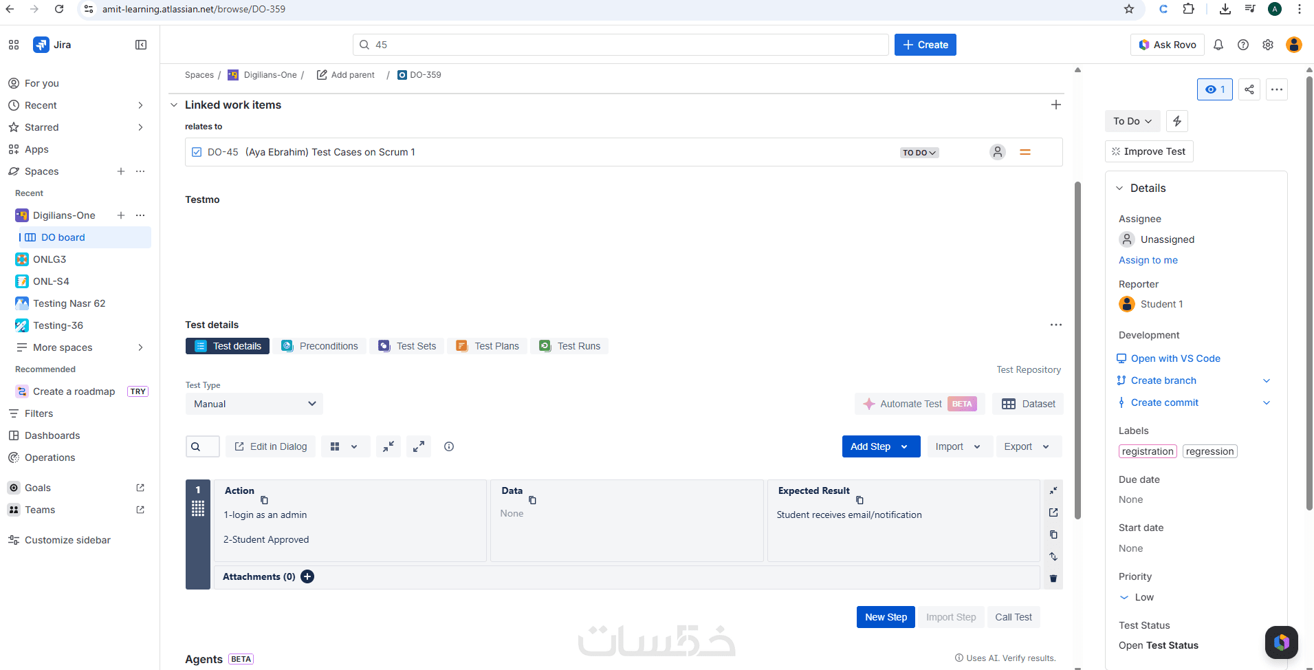Copy the Expected Result field content
Image resolution: width=1314 pixels, height=670 pixels.
tap(859, 500)
